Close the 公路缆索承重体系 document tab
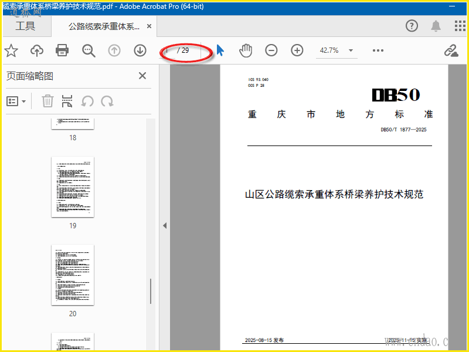The height and width of the screenshot is (352, 469). [x=149, y=26]
